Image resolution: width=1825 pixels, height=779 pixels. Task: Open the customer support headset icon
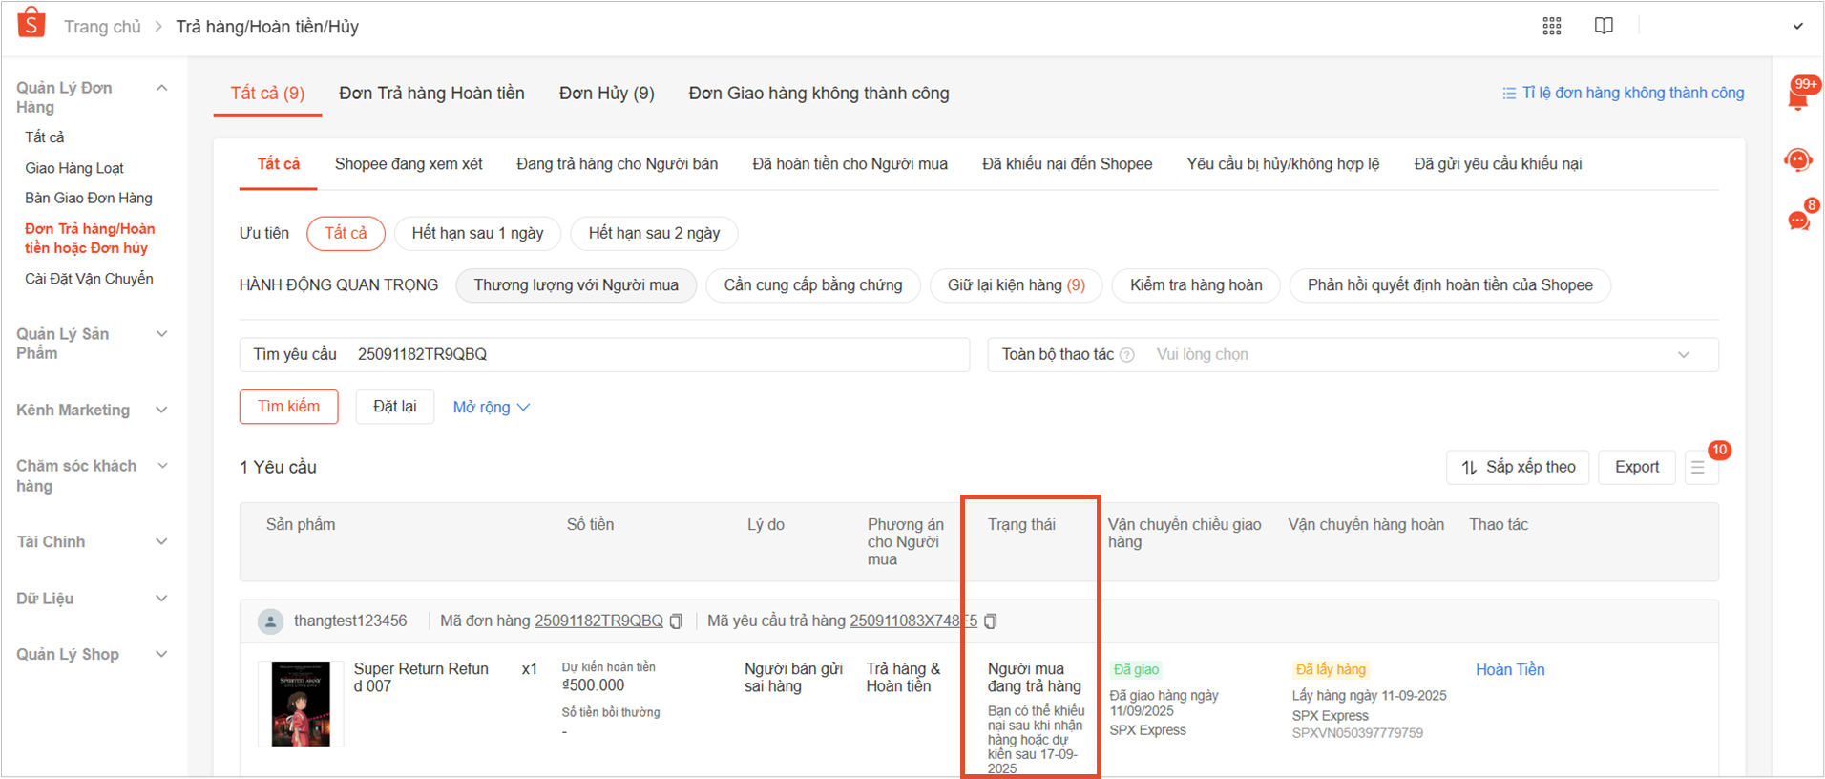coord(1798,160)
